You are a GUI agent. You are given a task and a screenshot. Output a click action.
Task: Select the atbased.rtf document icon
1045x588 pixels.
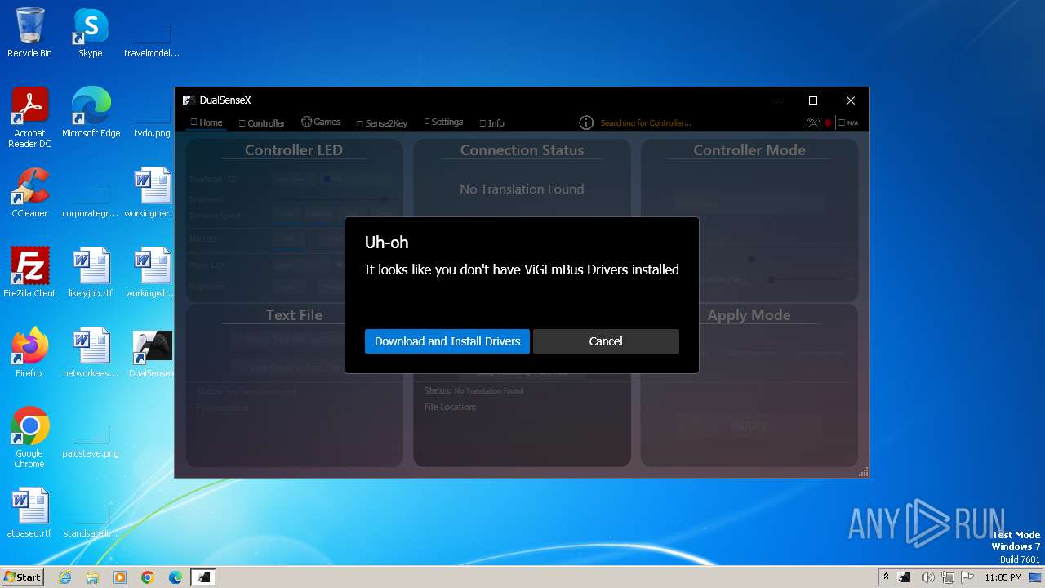pyautogui.click(x=29, y=513)
